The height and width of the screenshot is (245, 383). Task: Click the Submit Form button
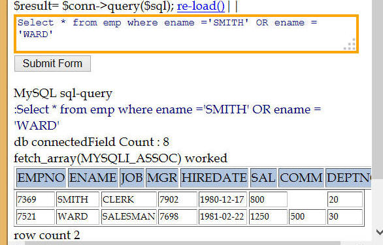(52, 64)
